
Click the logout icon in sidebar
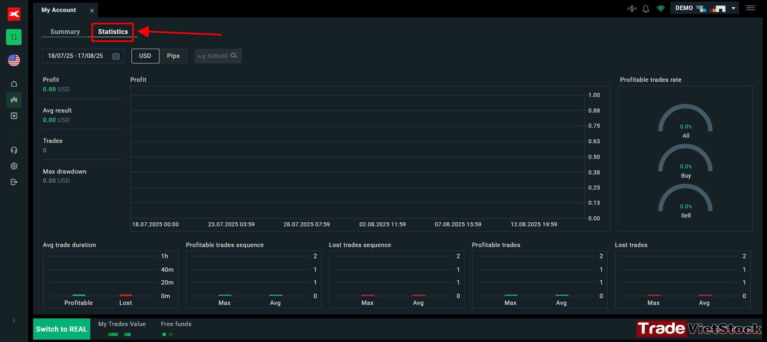[14, 182]
